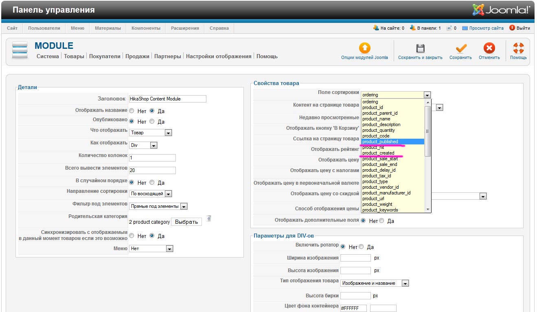The image size is (537, 312).
Task: Click the red Cancel icon
Action: (489, 48)
